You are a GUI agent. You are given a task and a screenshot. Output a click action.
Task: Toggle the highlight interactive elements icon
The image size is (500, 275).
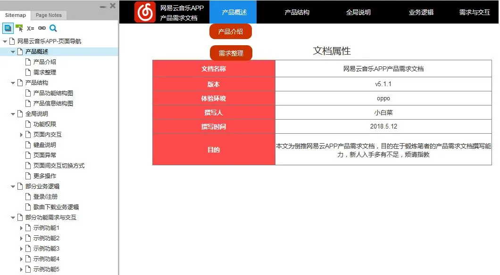19,28
